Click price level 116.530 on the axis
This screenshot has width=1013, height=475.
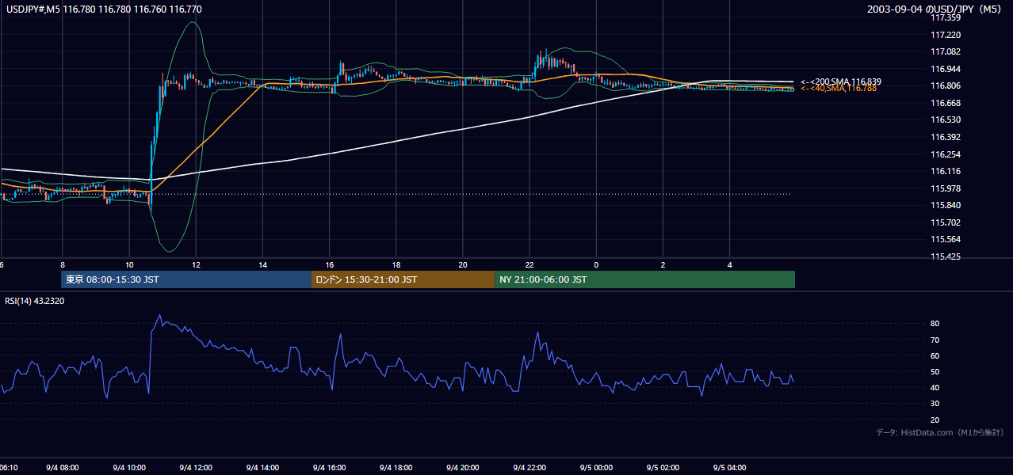pos(946,120)
